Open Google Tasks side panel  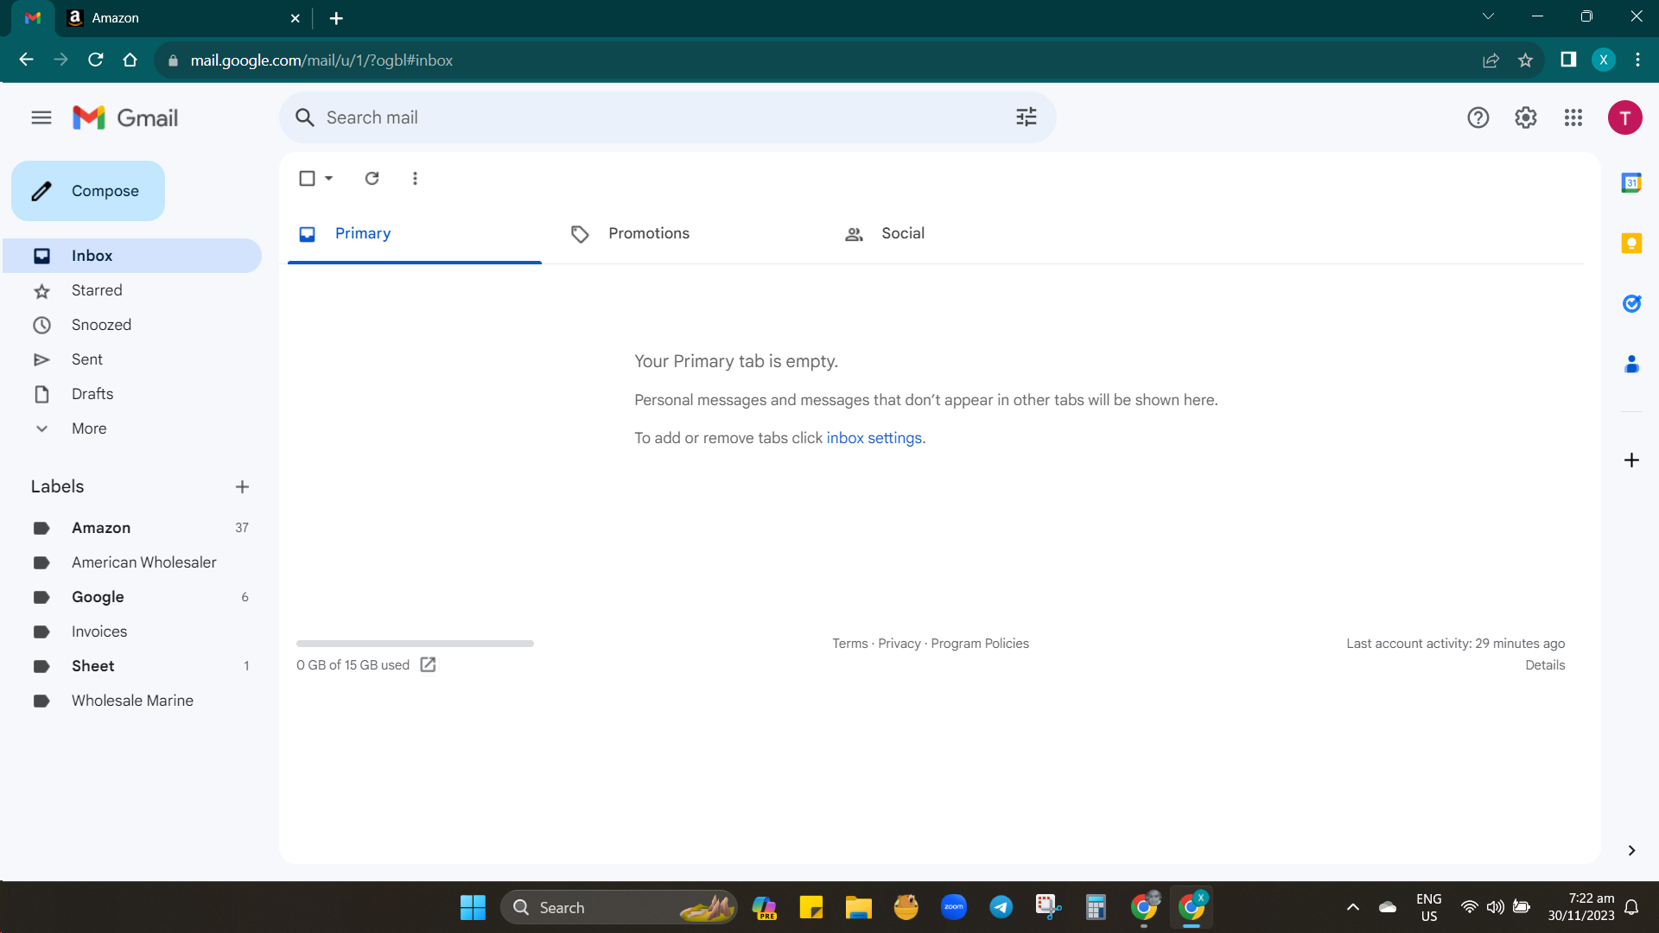point(1631,303)
